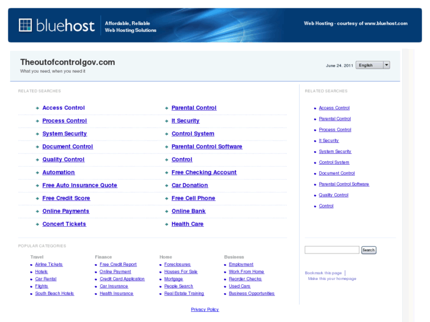Open Reorder Checks under Business

click(245, 279)
